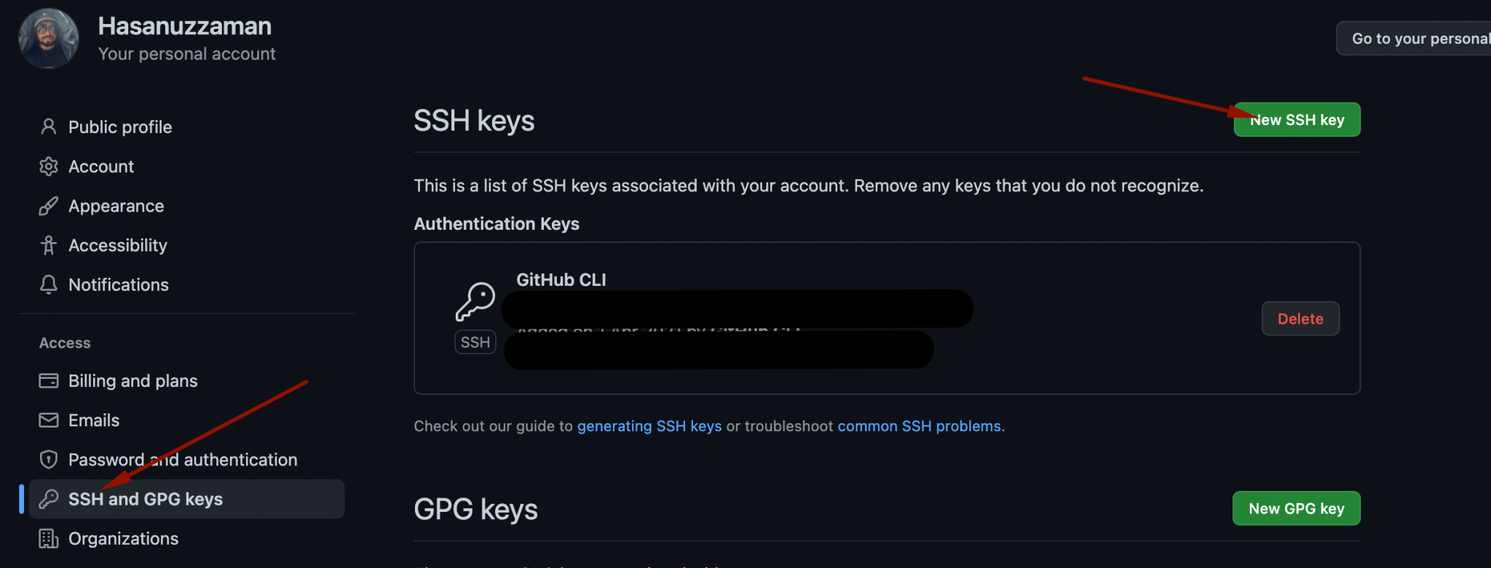The image size is (1491, 568).
Task: Click the Notifications bell icon
Action: (x=49, y=285)
